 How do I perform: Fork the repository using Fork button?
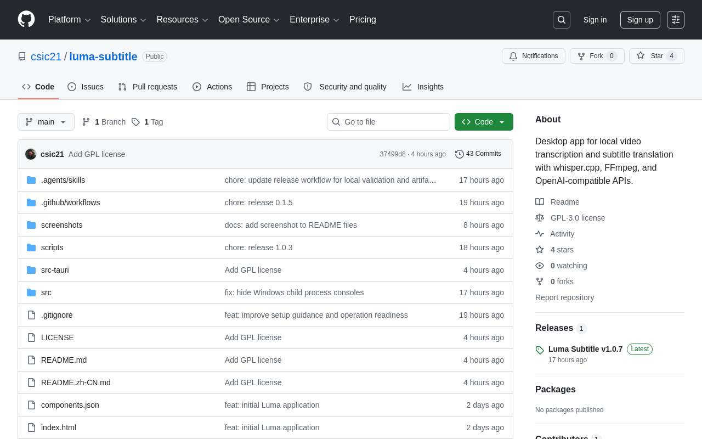597,56
